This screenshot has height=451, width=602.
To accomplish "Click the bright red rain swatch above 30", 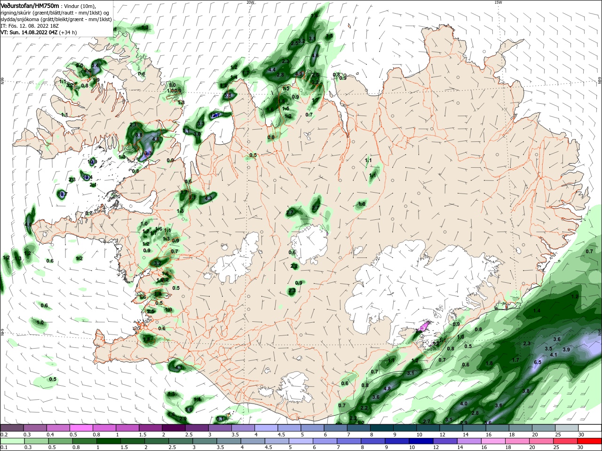I will point(590,441).
